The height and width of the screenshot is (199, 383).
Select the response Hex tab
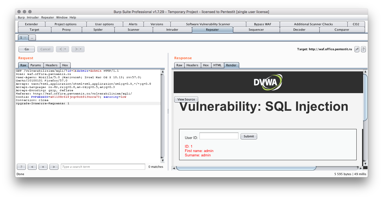206,65
